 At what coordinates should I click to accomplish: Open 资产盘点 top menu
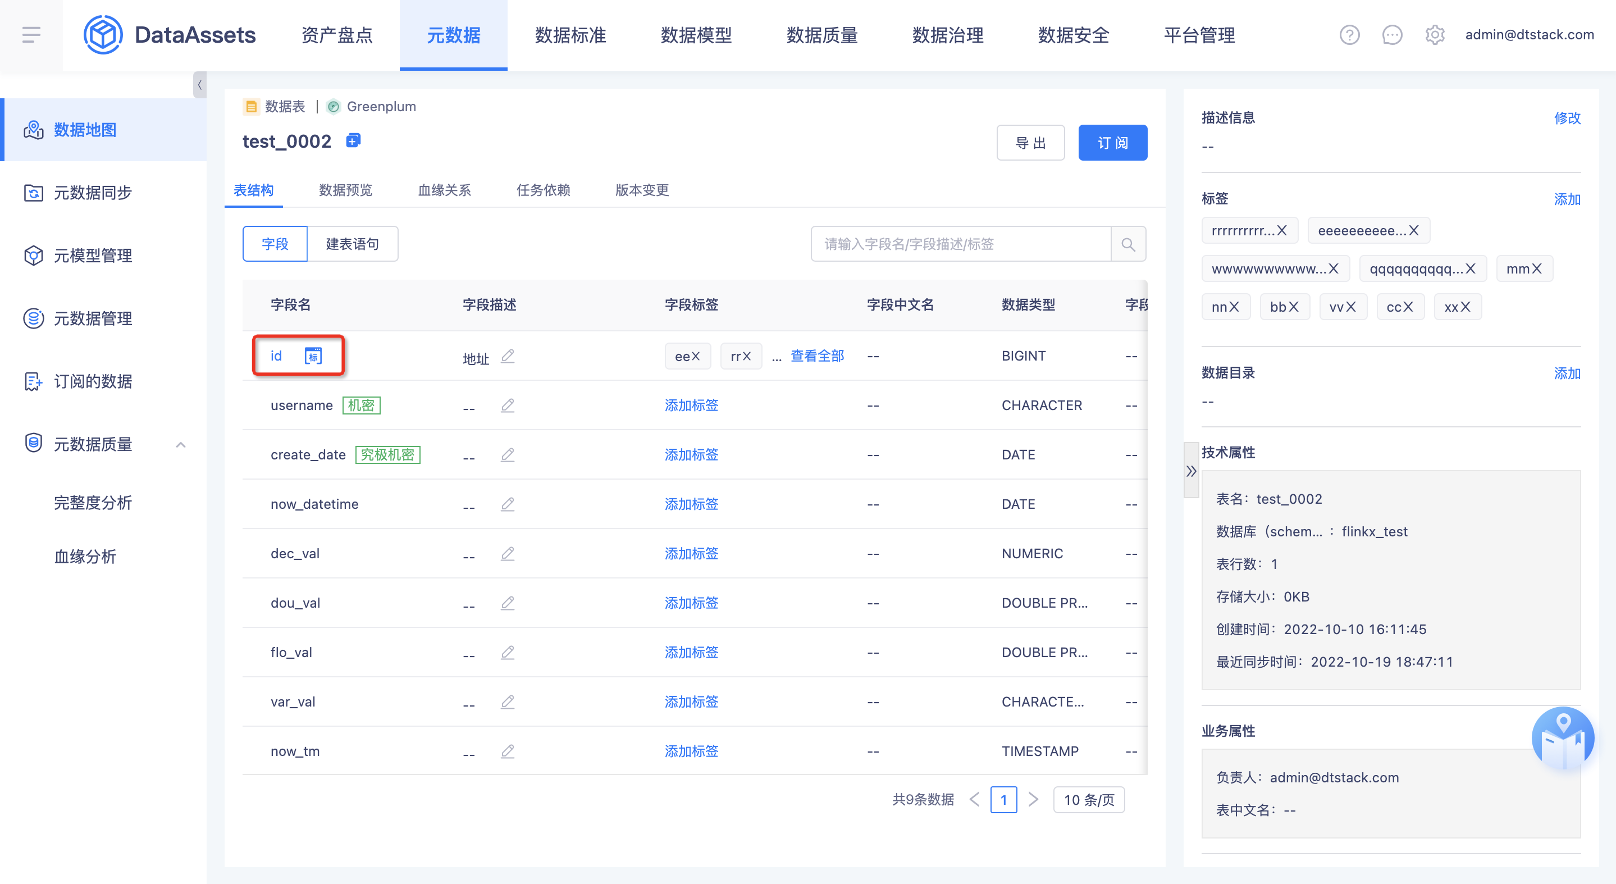[337, 35]
